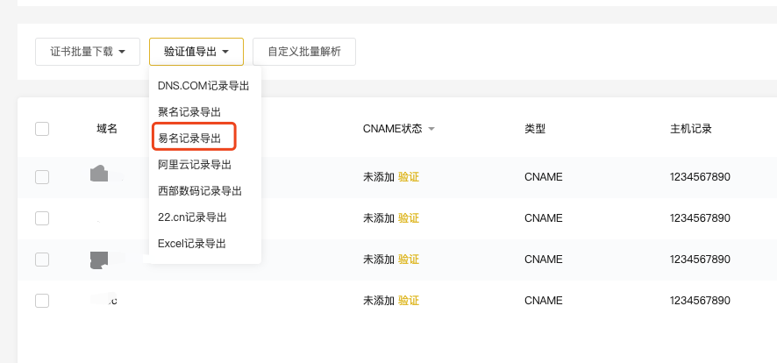Open the 证书批量下载 dropdown
The width and height of the screenshot is (777, 363).
coord(88,52)
